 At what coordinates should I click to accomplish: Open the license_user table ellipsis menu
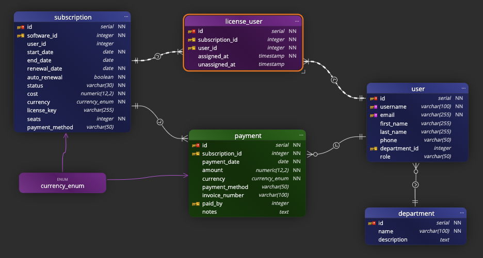[297, 21]
